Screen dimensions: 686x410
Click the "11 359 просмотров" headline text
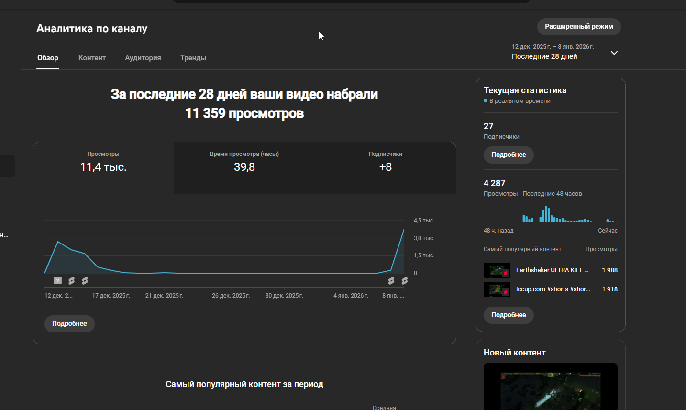(244, 113)
